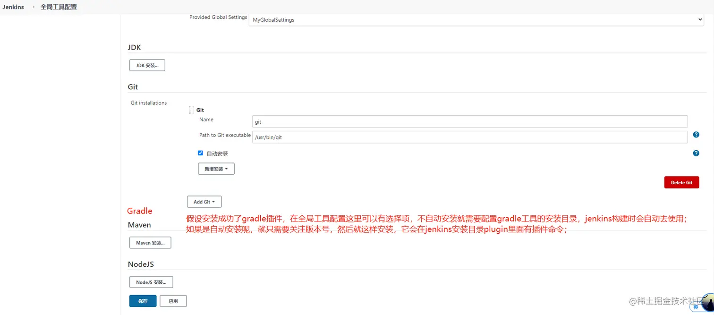Click the 保存 save button
The width and height of the screenshot is (714, 315).
(x=143, y=301)
